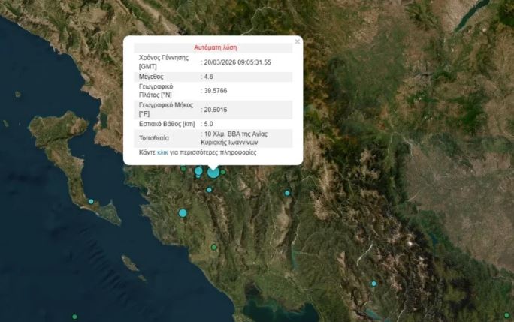
Task: Select the green marker in the sea at bottom left
Action: click(74, 316)
